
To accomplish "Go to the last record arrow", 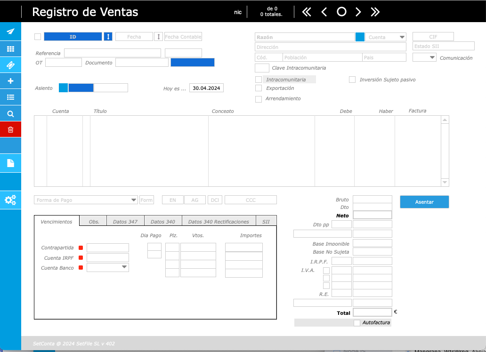I will point(375,12).
